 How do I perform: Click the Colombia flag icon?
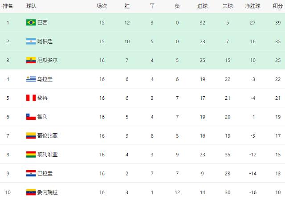(x=31, y=136)
